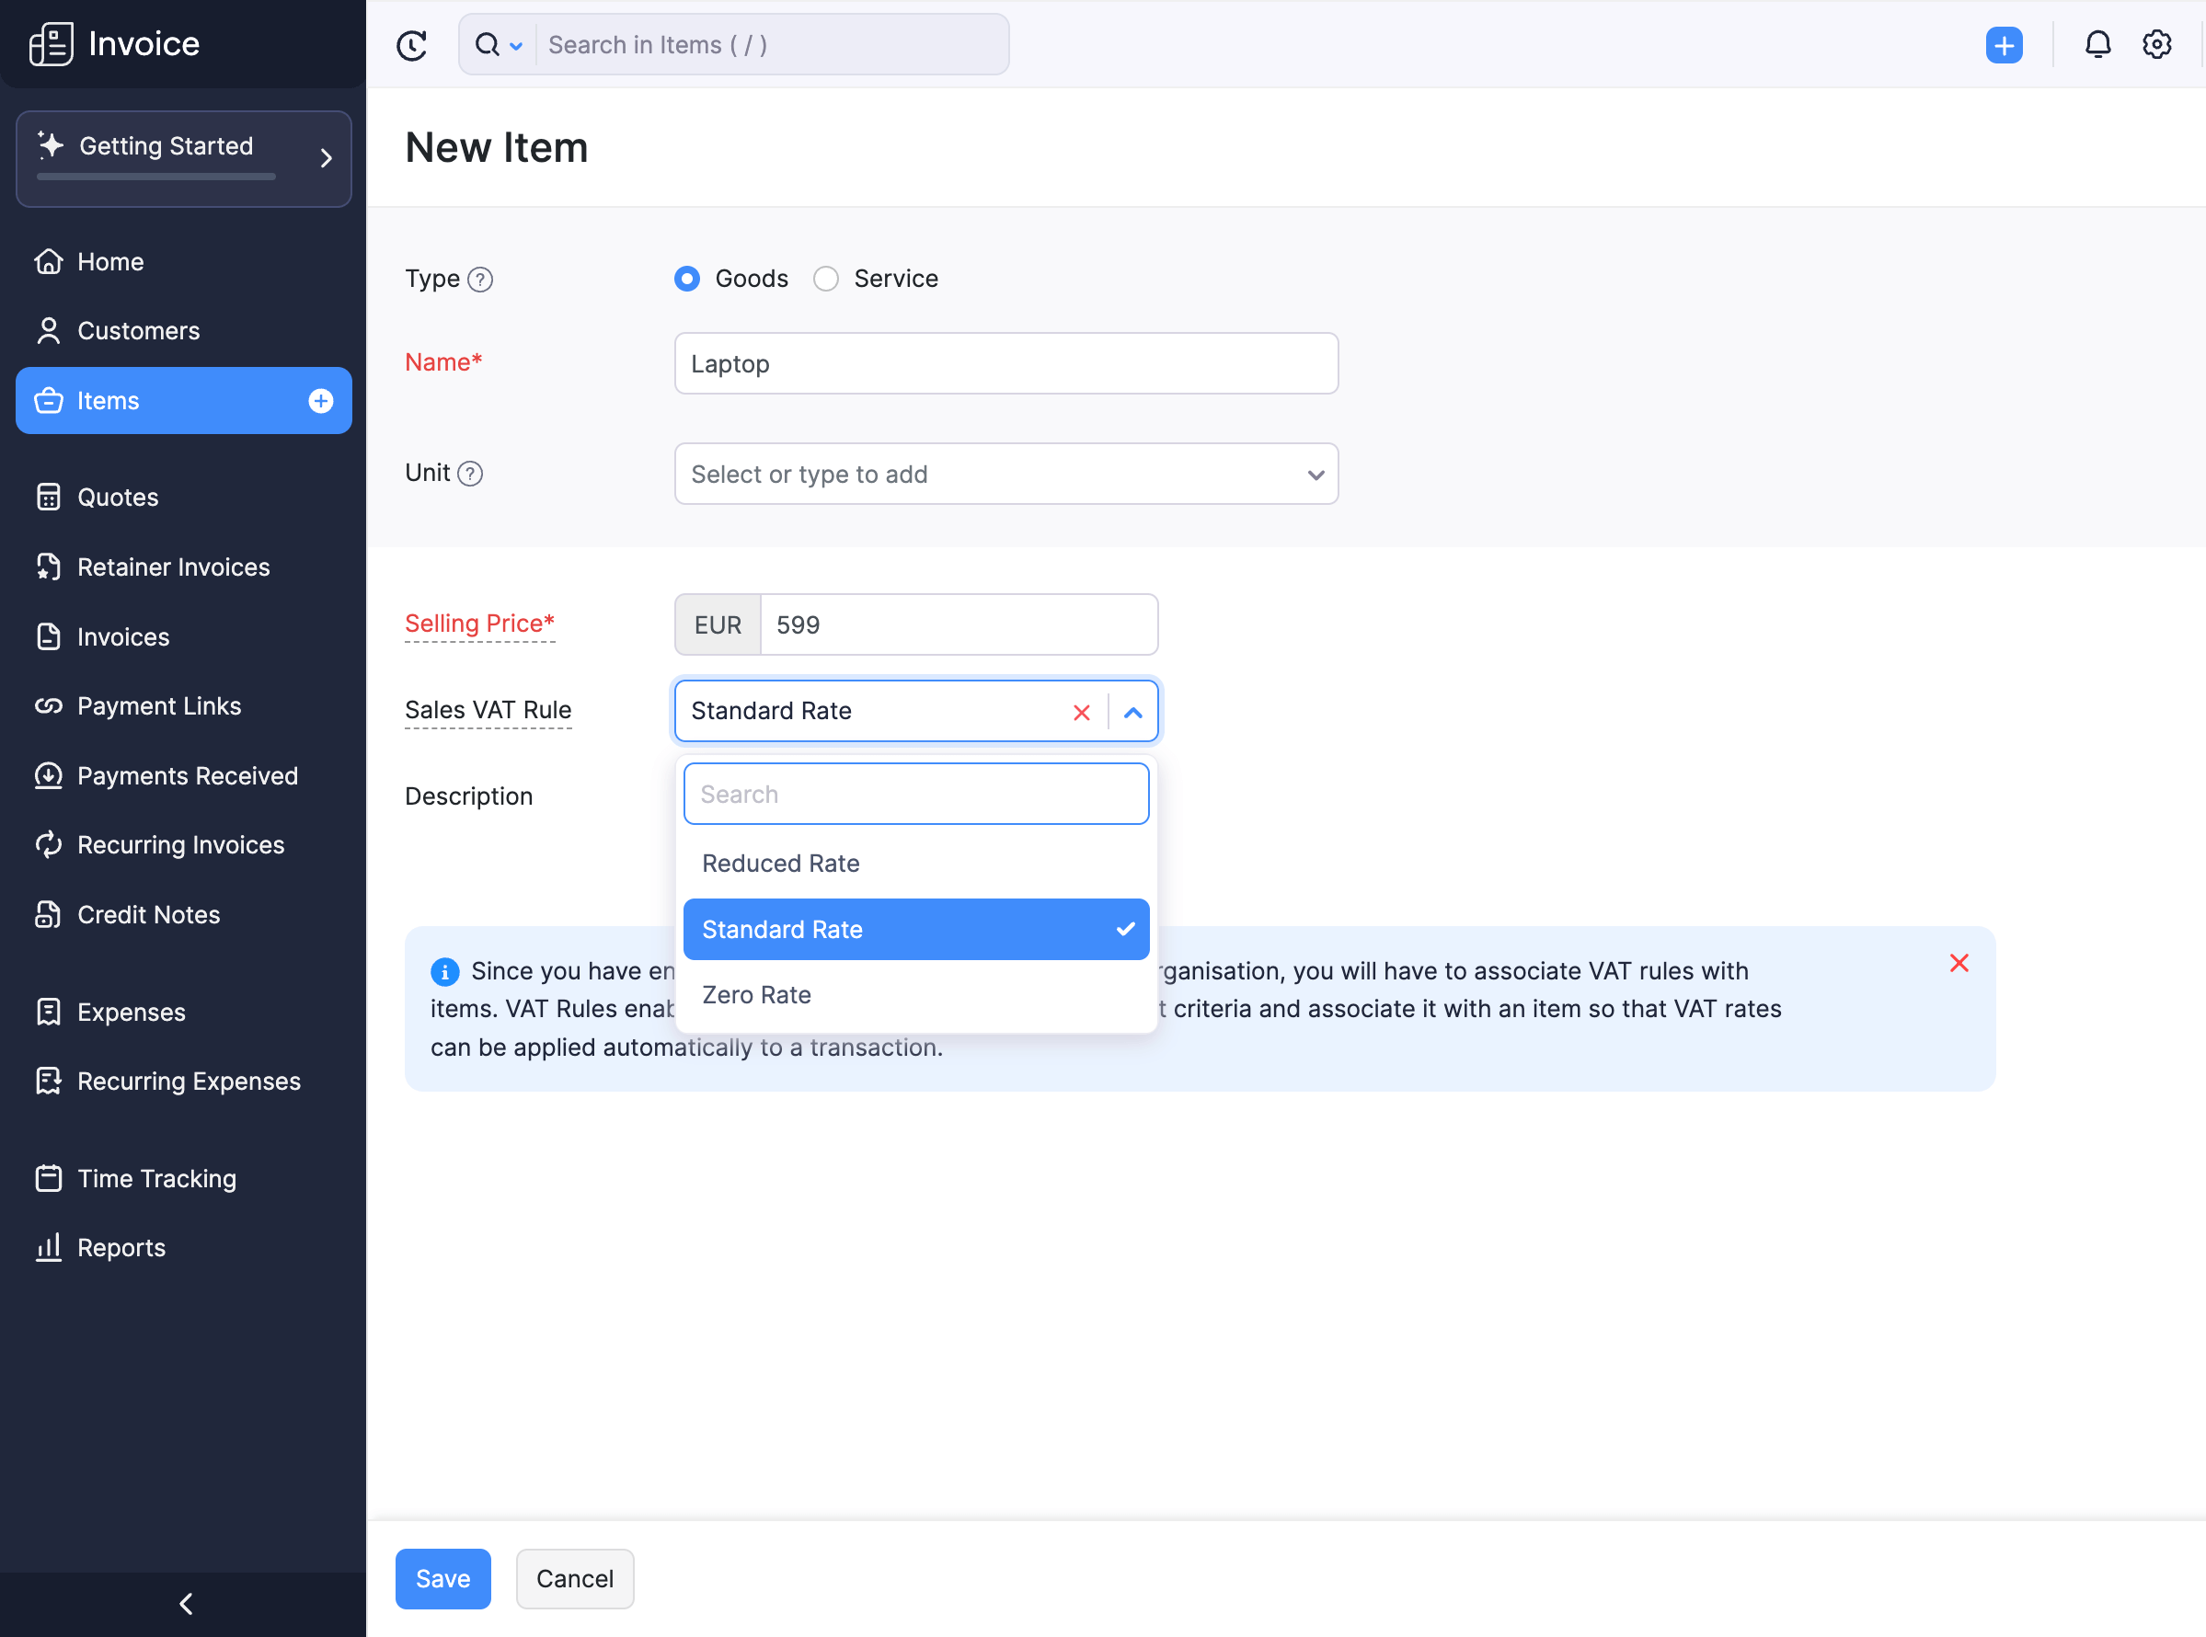The image size is (2206, 1637).
Task: Expand the Sales VAT Rule dropdown
Action: click(1135, 710)
